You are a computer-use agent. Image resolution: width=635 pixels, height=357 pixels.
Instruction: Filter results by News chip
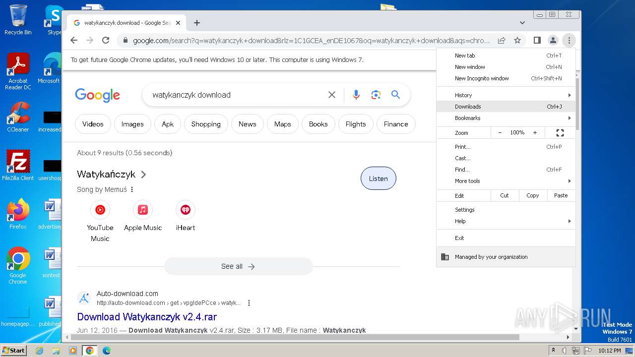(x=247, y=124)
